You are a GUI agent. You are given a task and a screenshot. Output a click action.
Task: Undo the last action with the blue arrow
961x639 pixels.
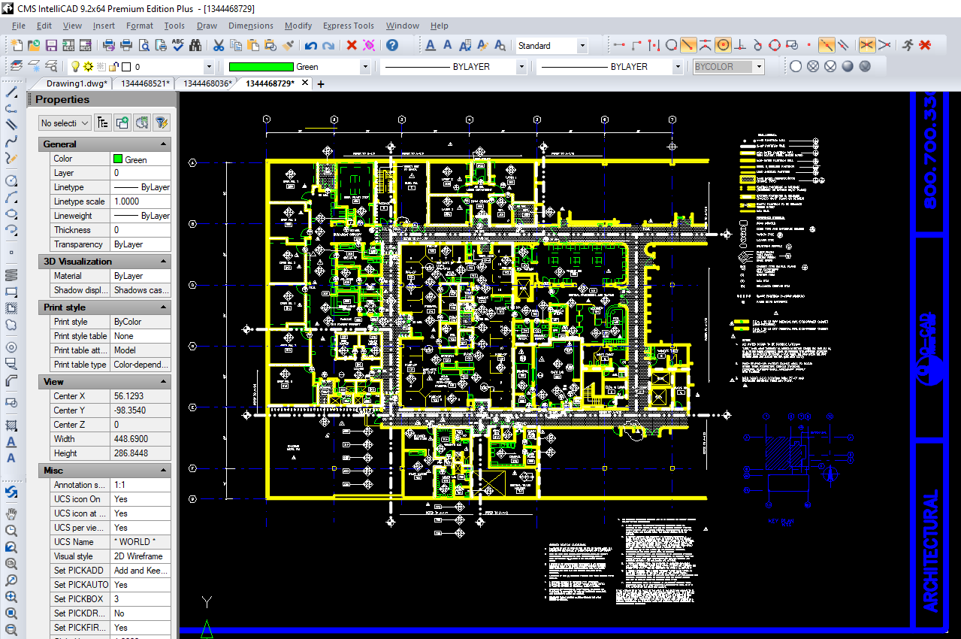(x=310, y=45)
